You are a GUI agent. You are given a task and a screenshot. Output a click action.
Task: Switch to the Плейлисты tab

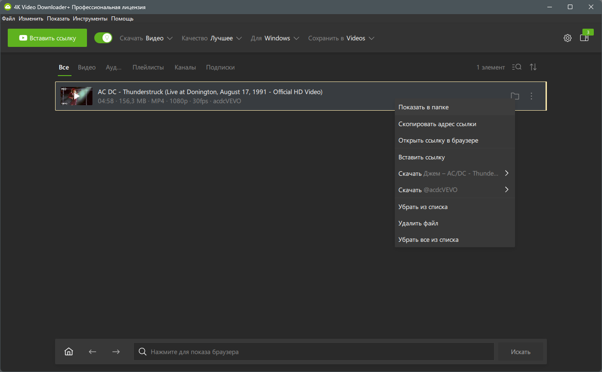[148, 67]
